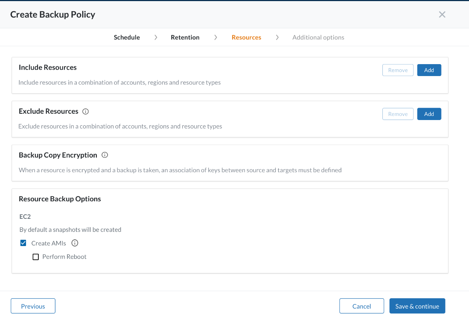Screen dimensions: 469x318
Task: Click chevron arrow after Retention step
Action: point(216,37)
